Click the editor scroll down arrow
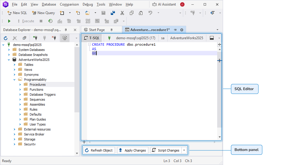The height and width of the screenshot is (165, 289). 220,137
